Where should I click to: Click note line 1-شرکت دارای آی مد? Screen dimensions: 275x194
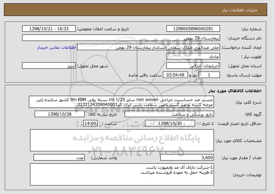tap(179, 167)
